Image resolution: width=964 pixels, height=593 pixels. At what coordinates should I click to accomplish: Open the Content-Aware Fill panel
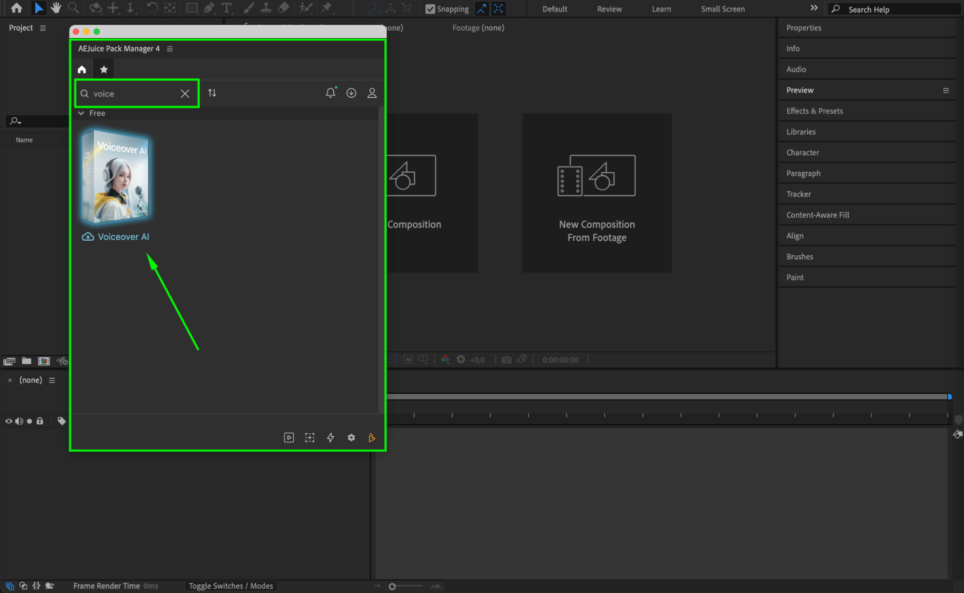(817, 215)
